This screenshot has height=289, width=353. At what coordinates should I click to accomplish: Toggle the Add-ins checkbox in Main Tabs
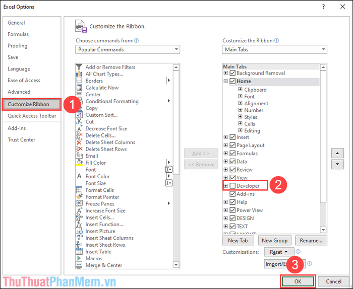[x=233, y=194]
